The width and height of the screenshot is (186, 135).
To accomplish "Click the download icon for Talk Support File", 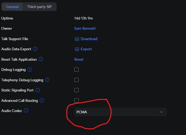I will (77, 39).
